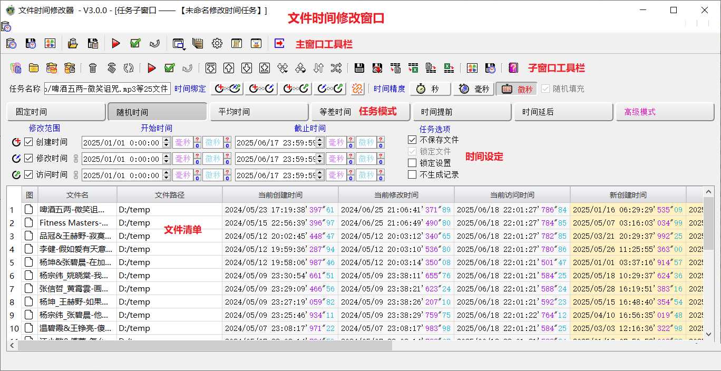Click the shuffle file order icon
721x371 pixels.
pos(336,68)
